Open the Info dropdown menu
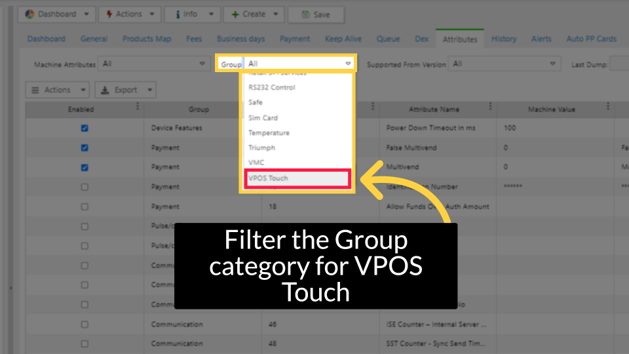 tap(192, 14)
